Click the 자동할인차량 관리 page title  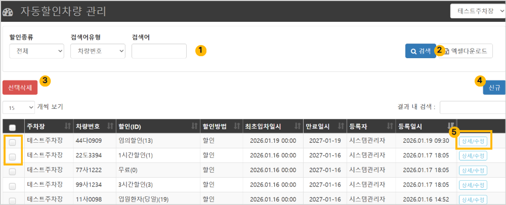(63, 12)
